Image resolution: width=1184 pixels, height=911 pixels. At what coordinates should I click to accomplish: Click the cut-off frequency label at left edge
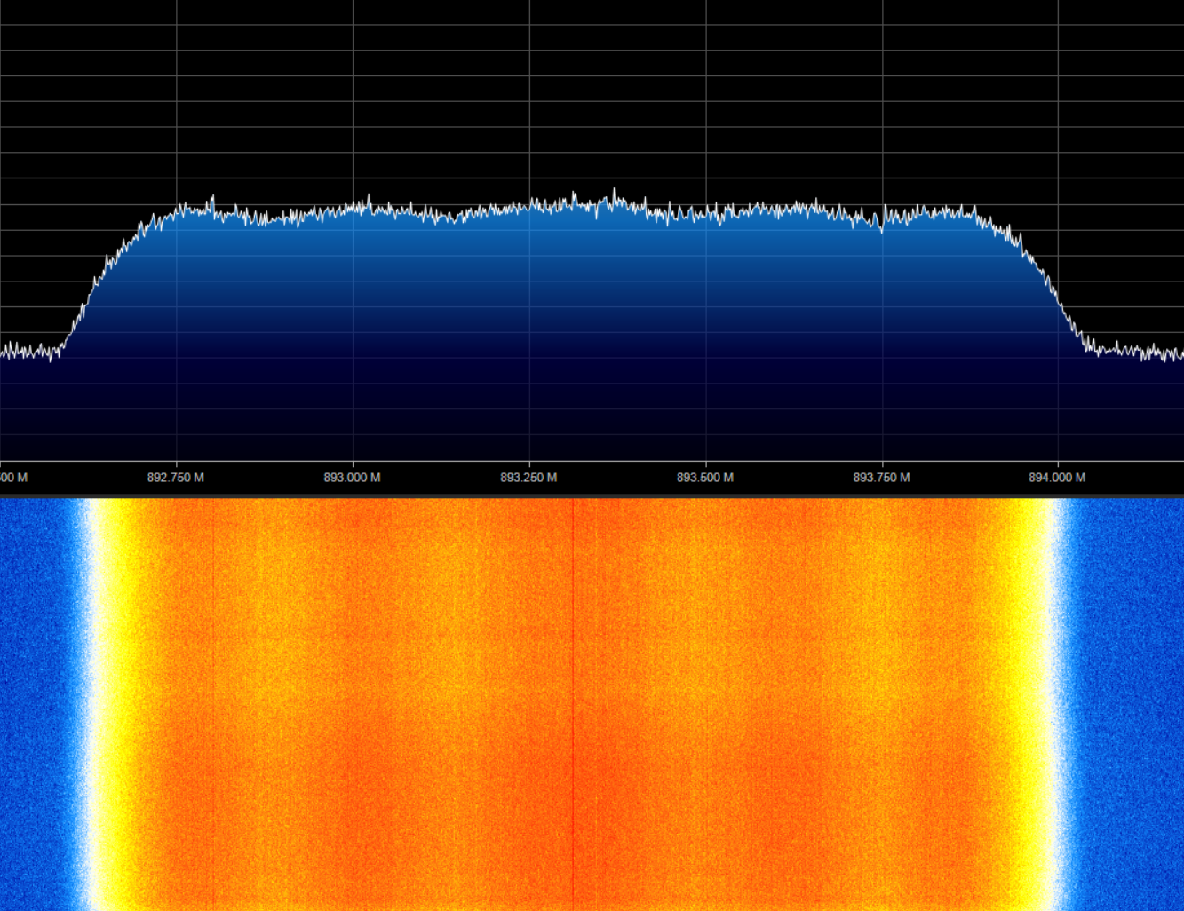tap(13, 478)
